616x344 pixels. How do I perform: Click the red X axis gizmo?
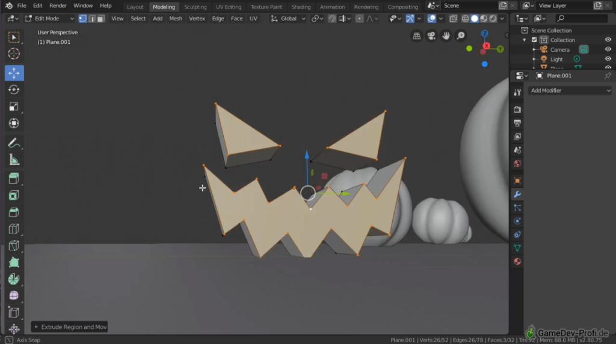pos(487,46)
